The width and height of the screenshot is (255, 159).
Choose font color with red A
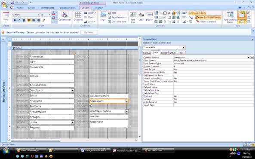[53, 13]
